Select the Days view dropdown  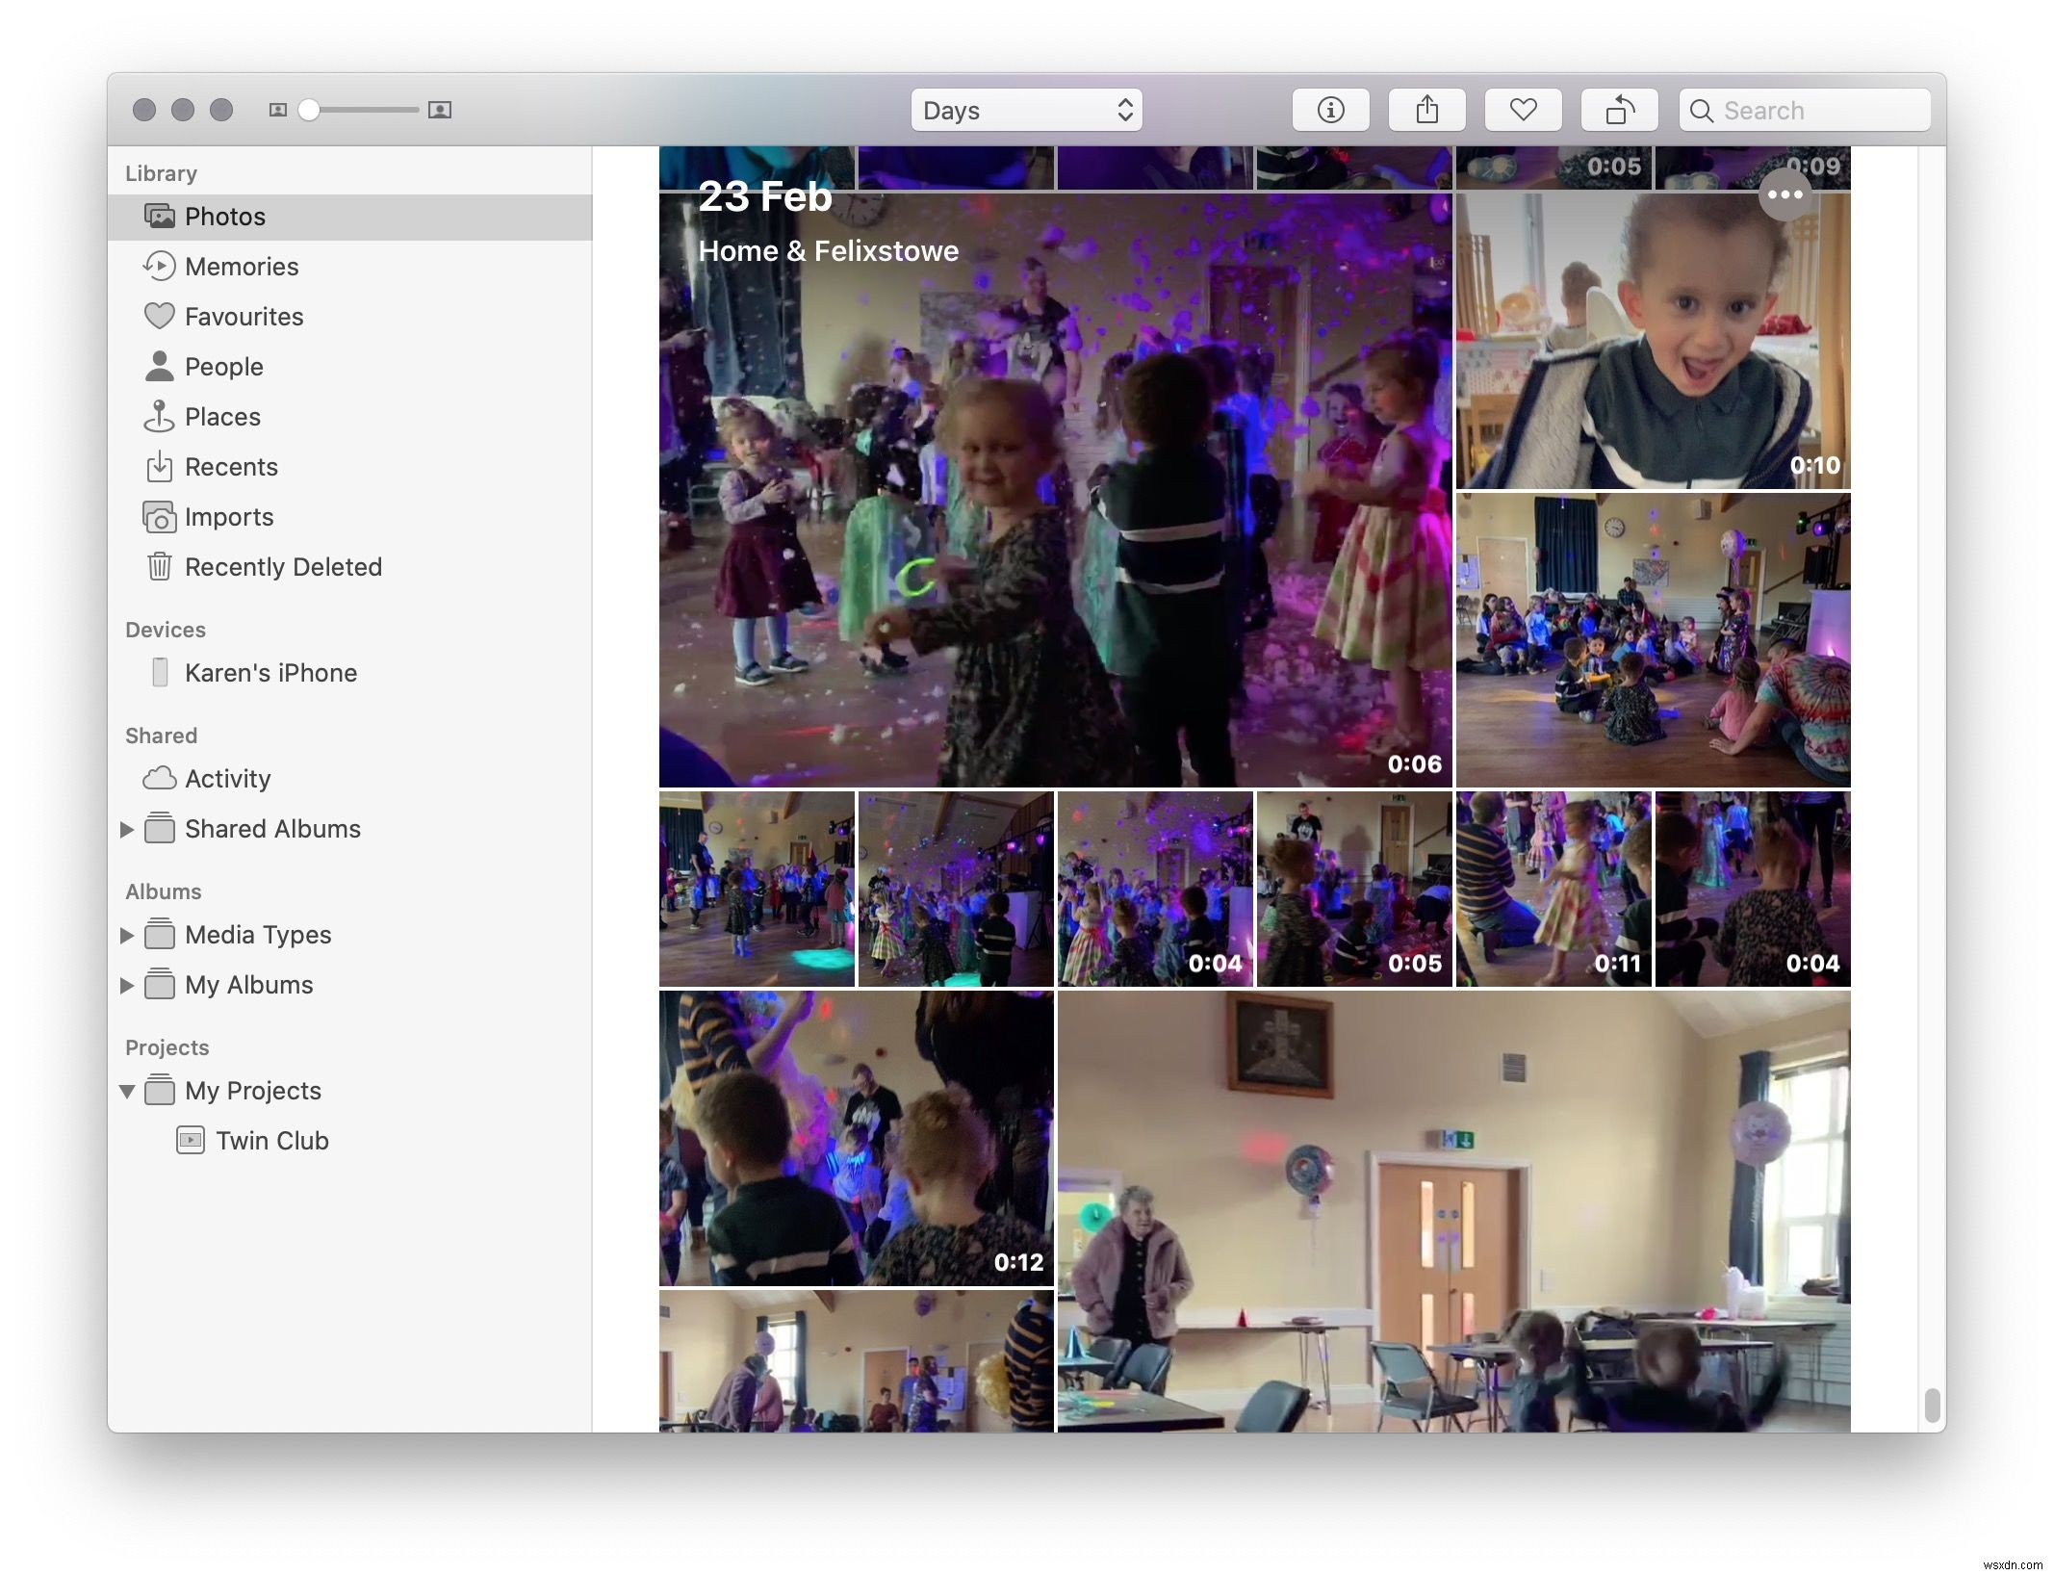tap(1025, 109)
